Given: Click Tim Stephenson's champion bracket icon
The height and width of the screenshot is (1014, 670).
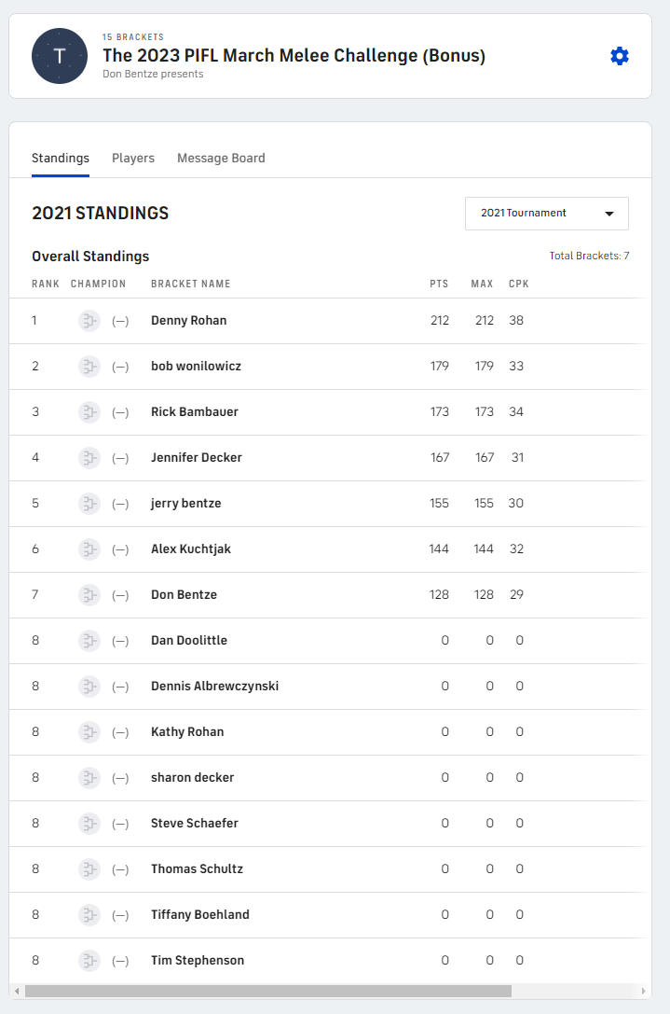Looking at the screenshot, I should click(x=89, y=961).
